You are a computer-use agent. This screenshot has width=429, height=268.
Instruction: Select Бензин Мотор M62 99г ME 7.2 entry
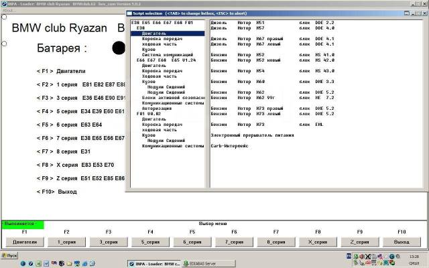pos(272,98)
